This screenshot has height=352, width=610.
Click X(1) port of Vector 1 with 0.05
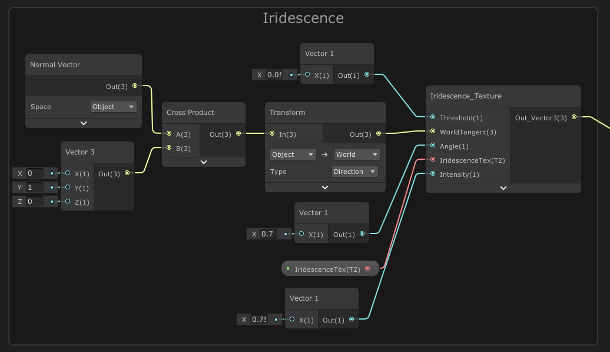307,74
